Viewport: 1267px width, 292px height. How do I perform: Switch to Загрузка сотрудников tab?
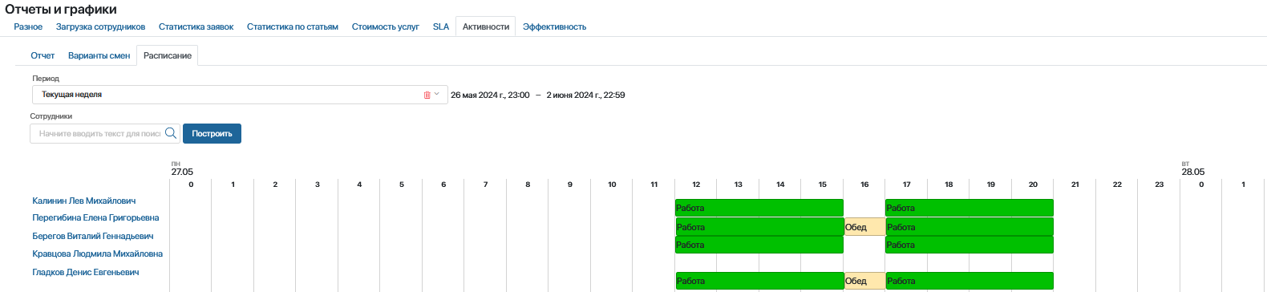(x=100, y=26)
